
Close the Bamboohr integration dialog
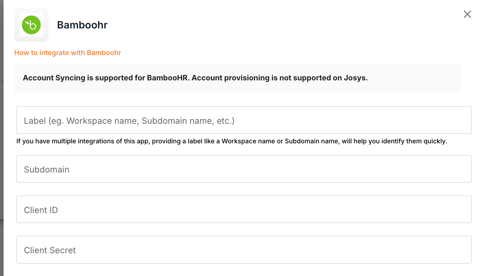point(467,14)
